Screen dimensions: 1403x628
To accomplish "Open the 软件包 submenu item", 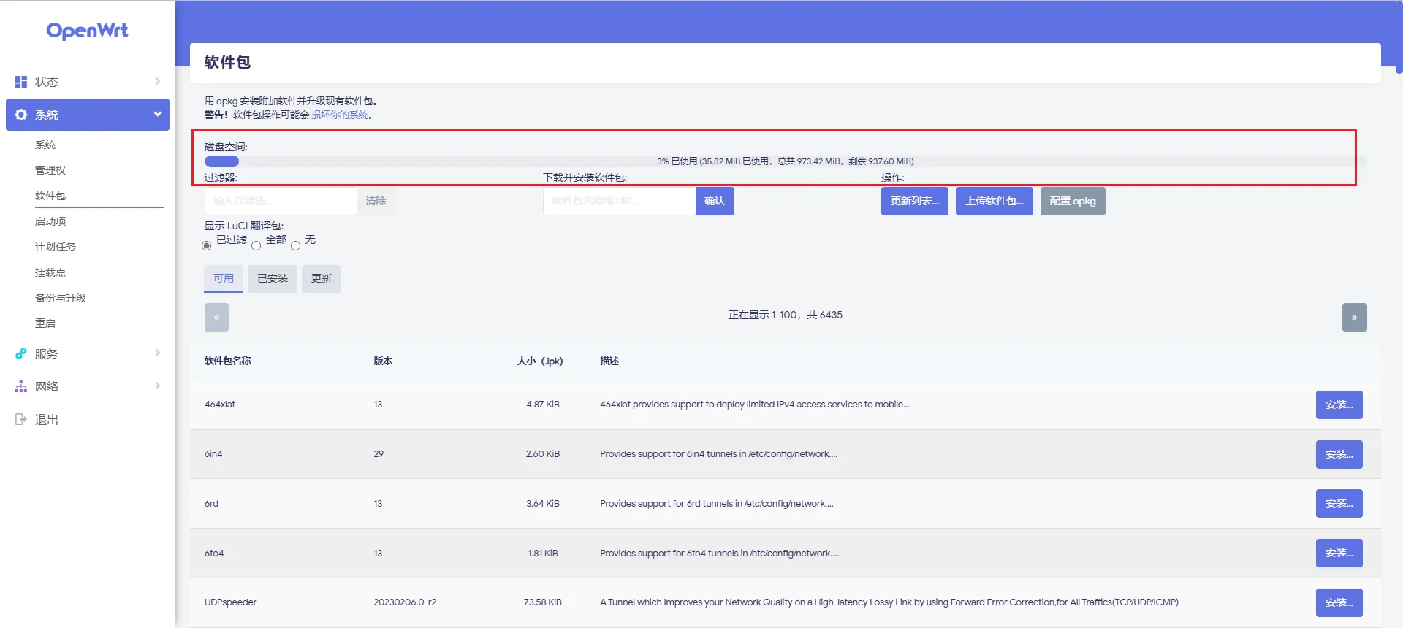I will (50, 196).
